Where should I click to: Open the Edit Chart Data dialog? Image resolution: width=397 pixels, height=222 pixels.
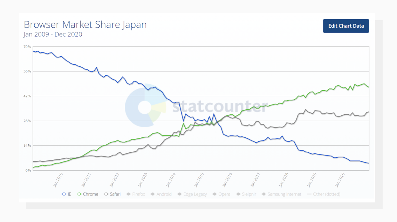pyautogui.click(x=346, y=26)
